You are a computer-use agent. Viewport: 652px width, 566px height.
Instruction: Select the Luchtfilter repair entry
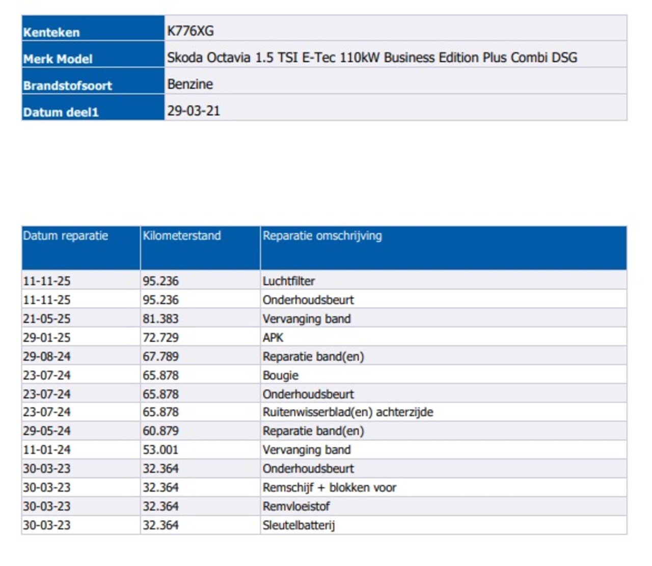click(x=289, y=281)
